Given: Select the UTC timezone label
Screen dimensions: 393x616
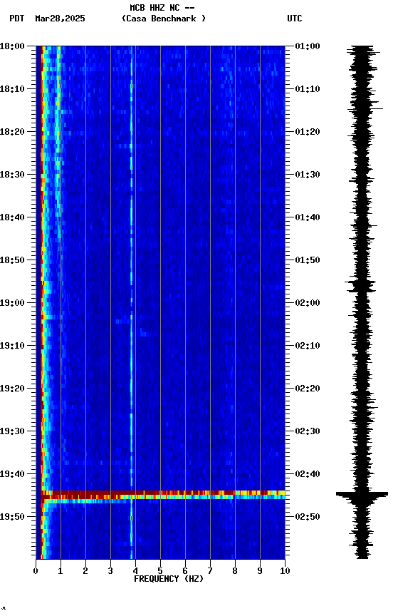Looking at the screenshot, I should click(x=295, y=19).
